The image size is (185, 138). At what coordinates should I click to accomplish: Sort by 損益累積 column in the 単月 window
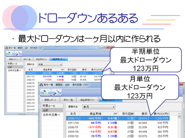[x=91, y=114]
